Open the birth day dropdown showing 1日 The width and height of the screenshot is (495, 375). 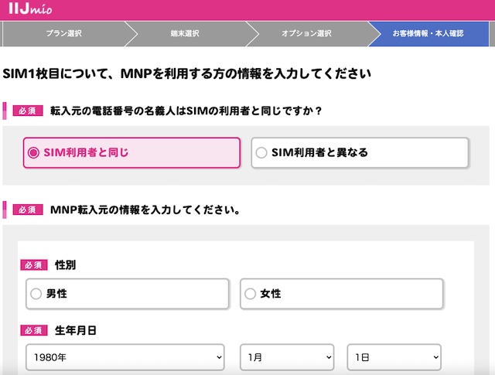[394, 358]
